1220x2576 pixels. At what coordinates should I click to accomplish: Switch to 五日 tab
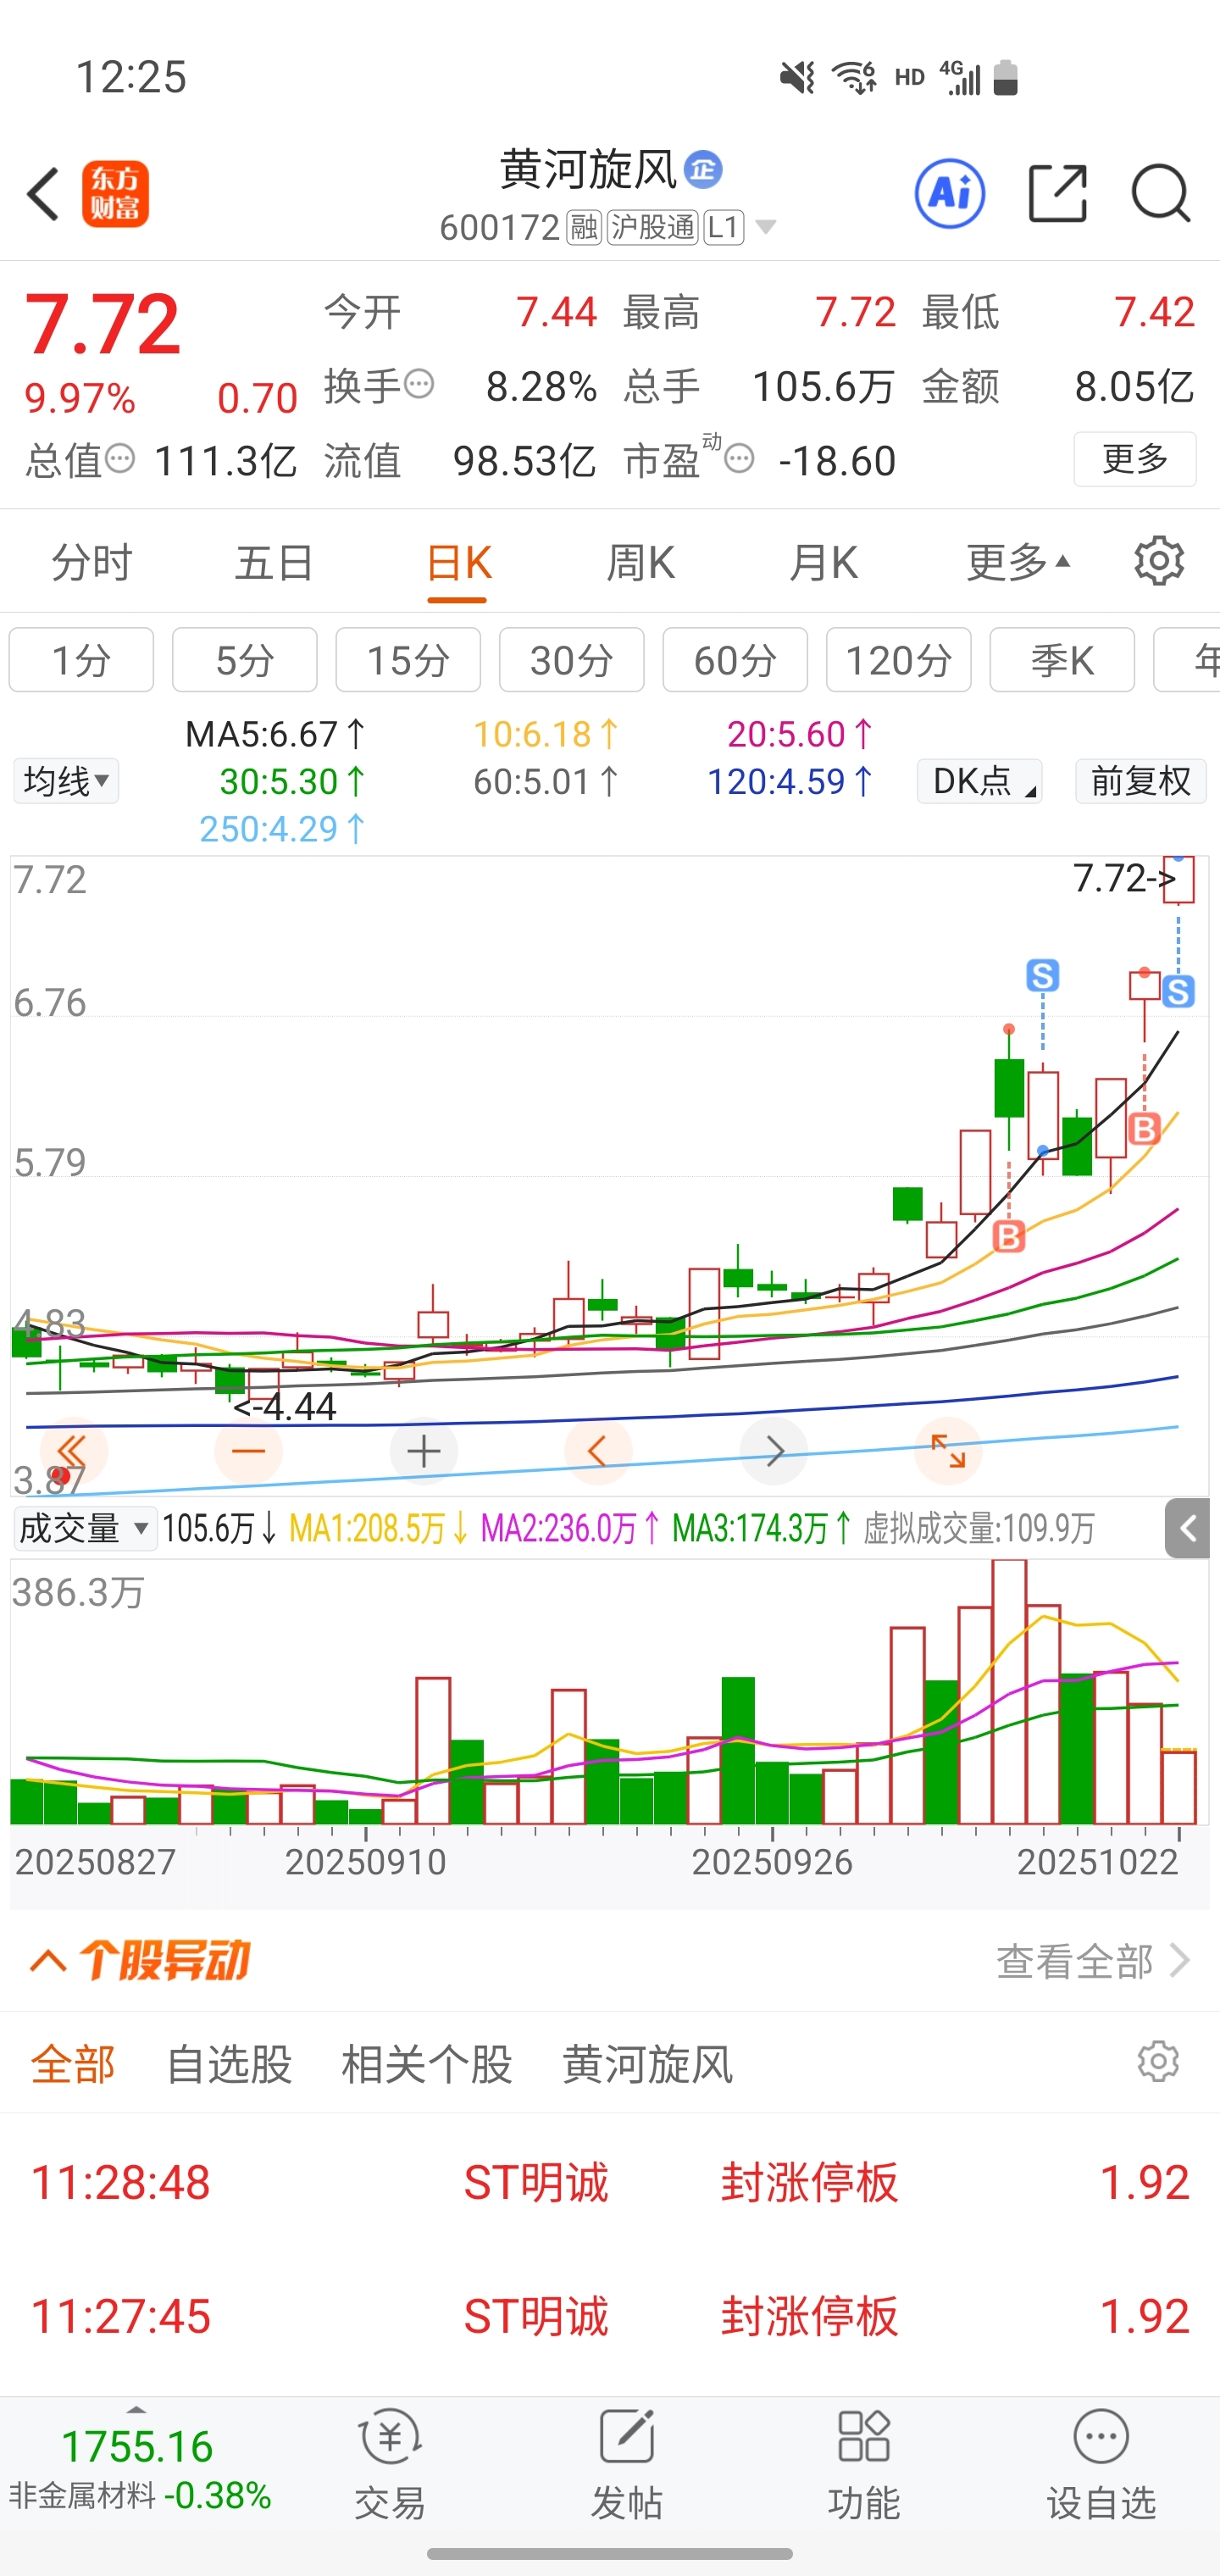tap(274, 563)
